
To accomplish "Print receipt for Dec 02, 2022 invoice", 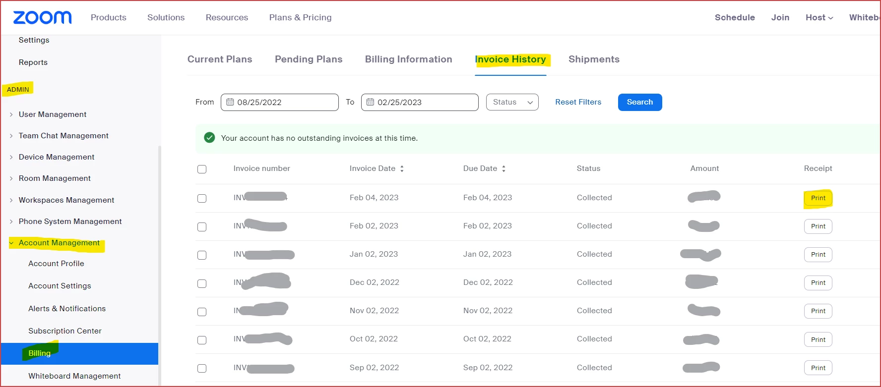I will (818, 283).
